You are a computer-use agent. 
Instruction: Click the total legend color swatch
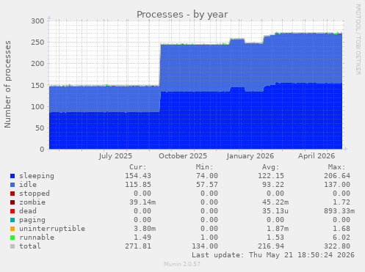pyautogui.click(x=12, y=246)
